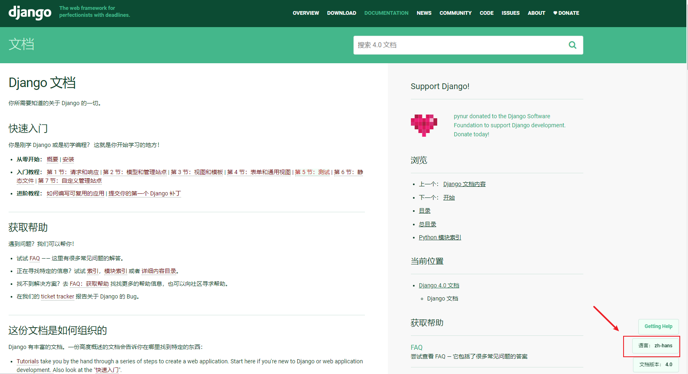
Task: Open the Python 模块索引 sidebar link
Action: (x=440, y=238)
